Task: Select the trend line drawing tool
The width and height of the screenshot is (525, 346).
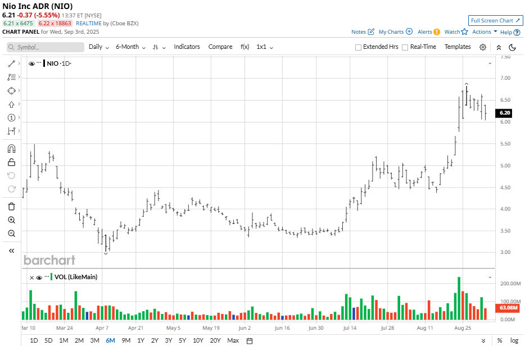Action: [x=11, y=63]
